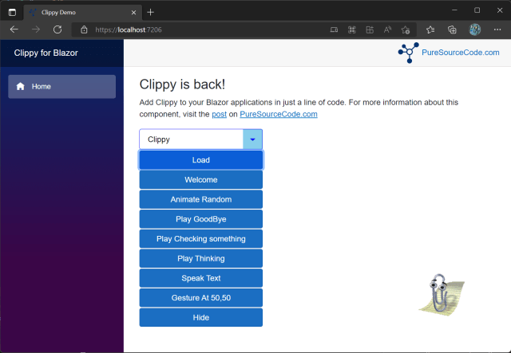
Task: Reload the page with the refresh icon
Action: (57, 29)
